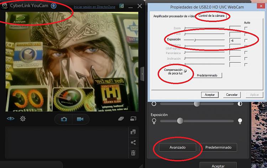Open the captured media library icon
This screenshot has width=267, height=168.
pyautogui.click(x=133, y=132)
